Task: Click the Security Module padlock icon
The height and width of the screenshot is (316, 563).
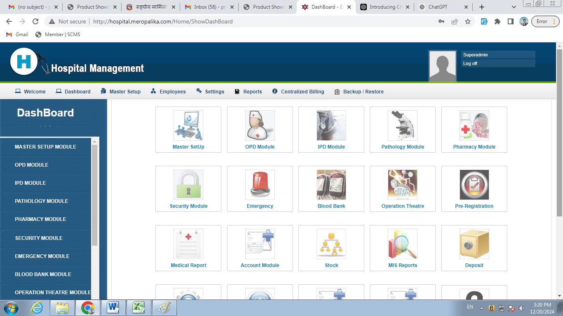Action: coord(188,185)
